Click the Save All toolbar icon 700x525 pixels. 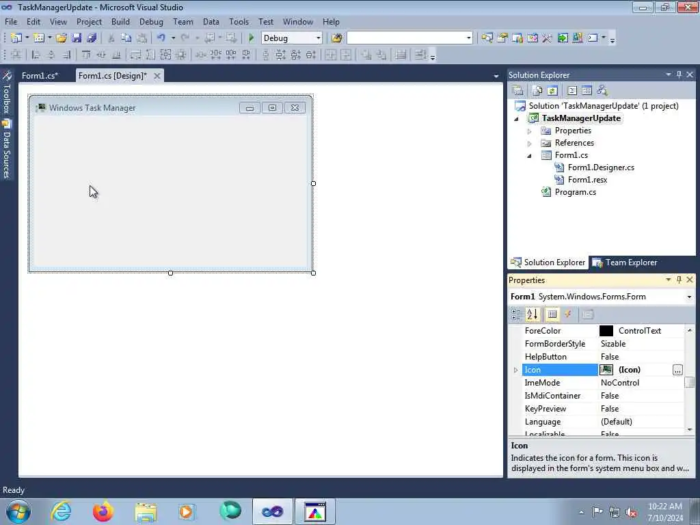[92, 38]
